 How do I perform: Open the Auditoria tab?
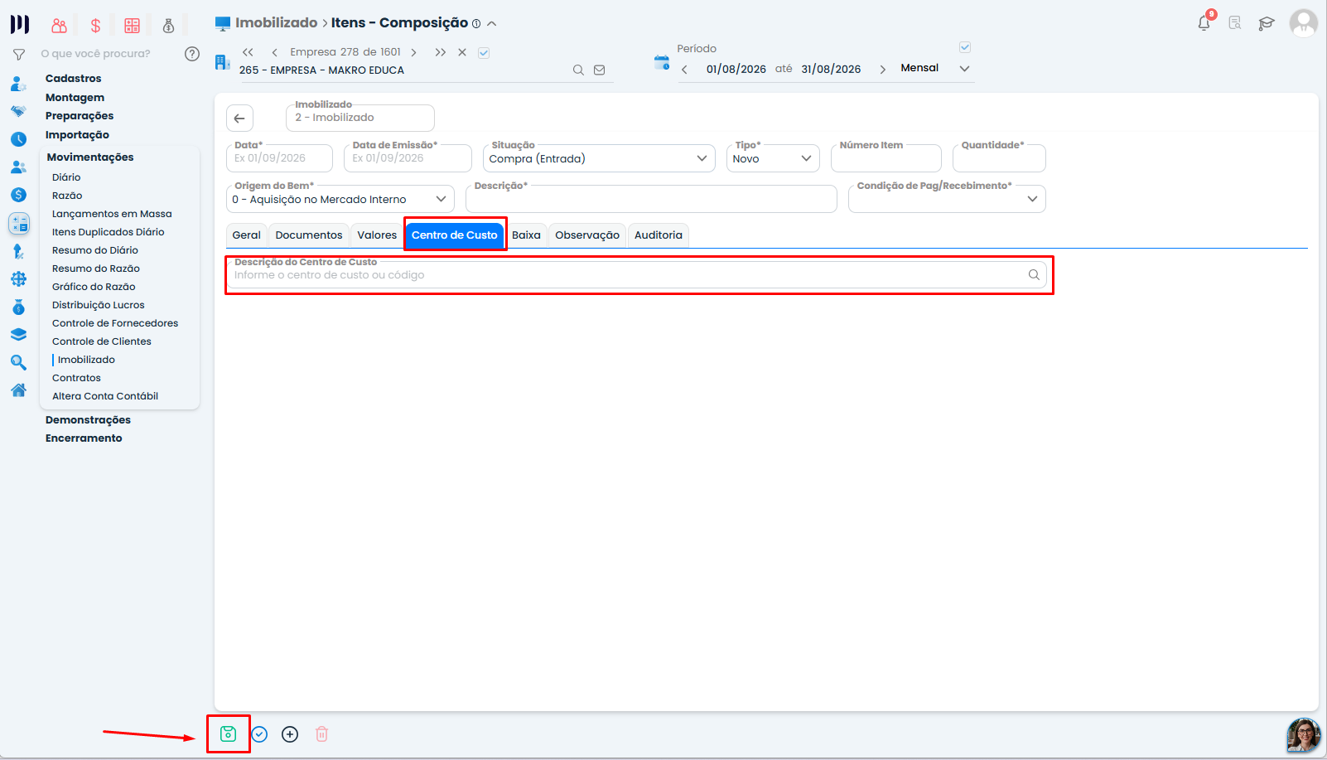(659, 235)
